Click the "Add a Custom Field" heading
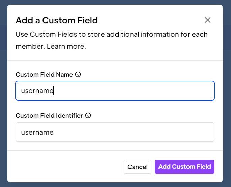Viewport: 231px width, 187px height. point(57,20)
